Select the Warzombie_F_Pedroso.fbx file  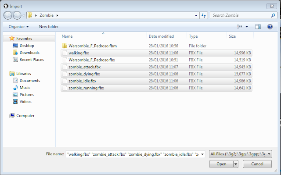click(x=156, y=60)
